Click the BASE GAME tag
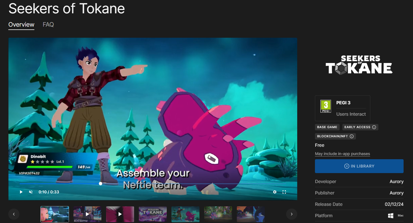 [x=327, y=127]
